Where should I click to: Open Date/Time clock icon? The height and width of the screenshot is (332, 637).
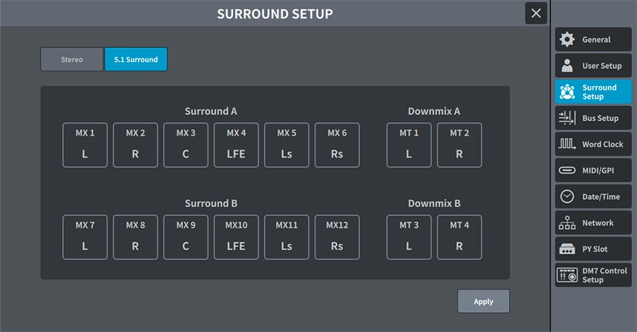point(568,196)
